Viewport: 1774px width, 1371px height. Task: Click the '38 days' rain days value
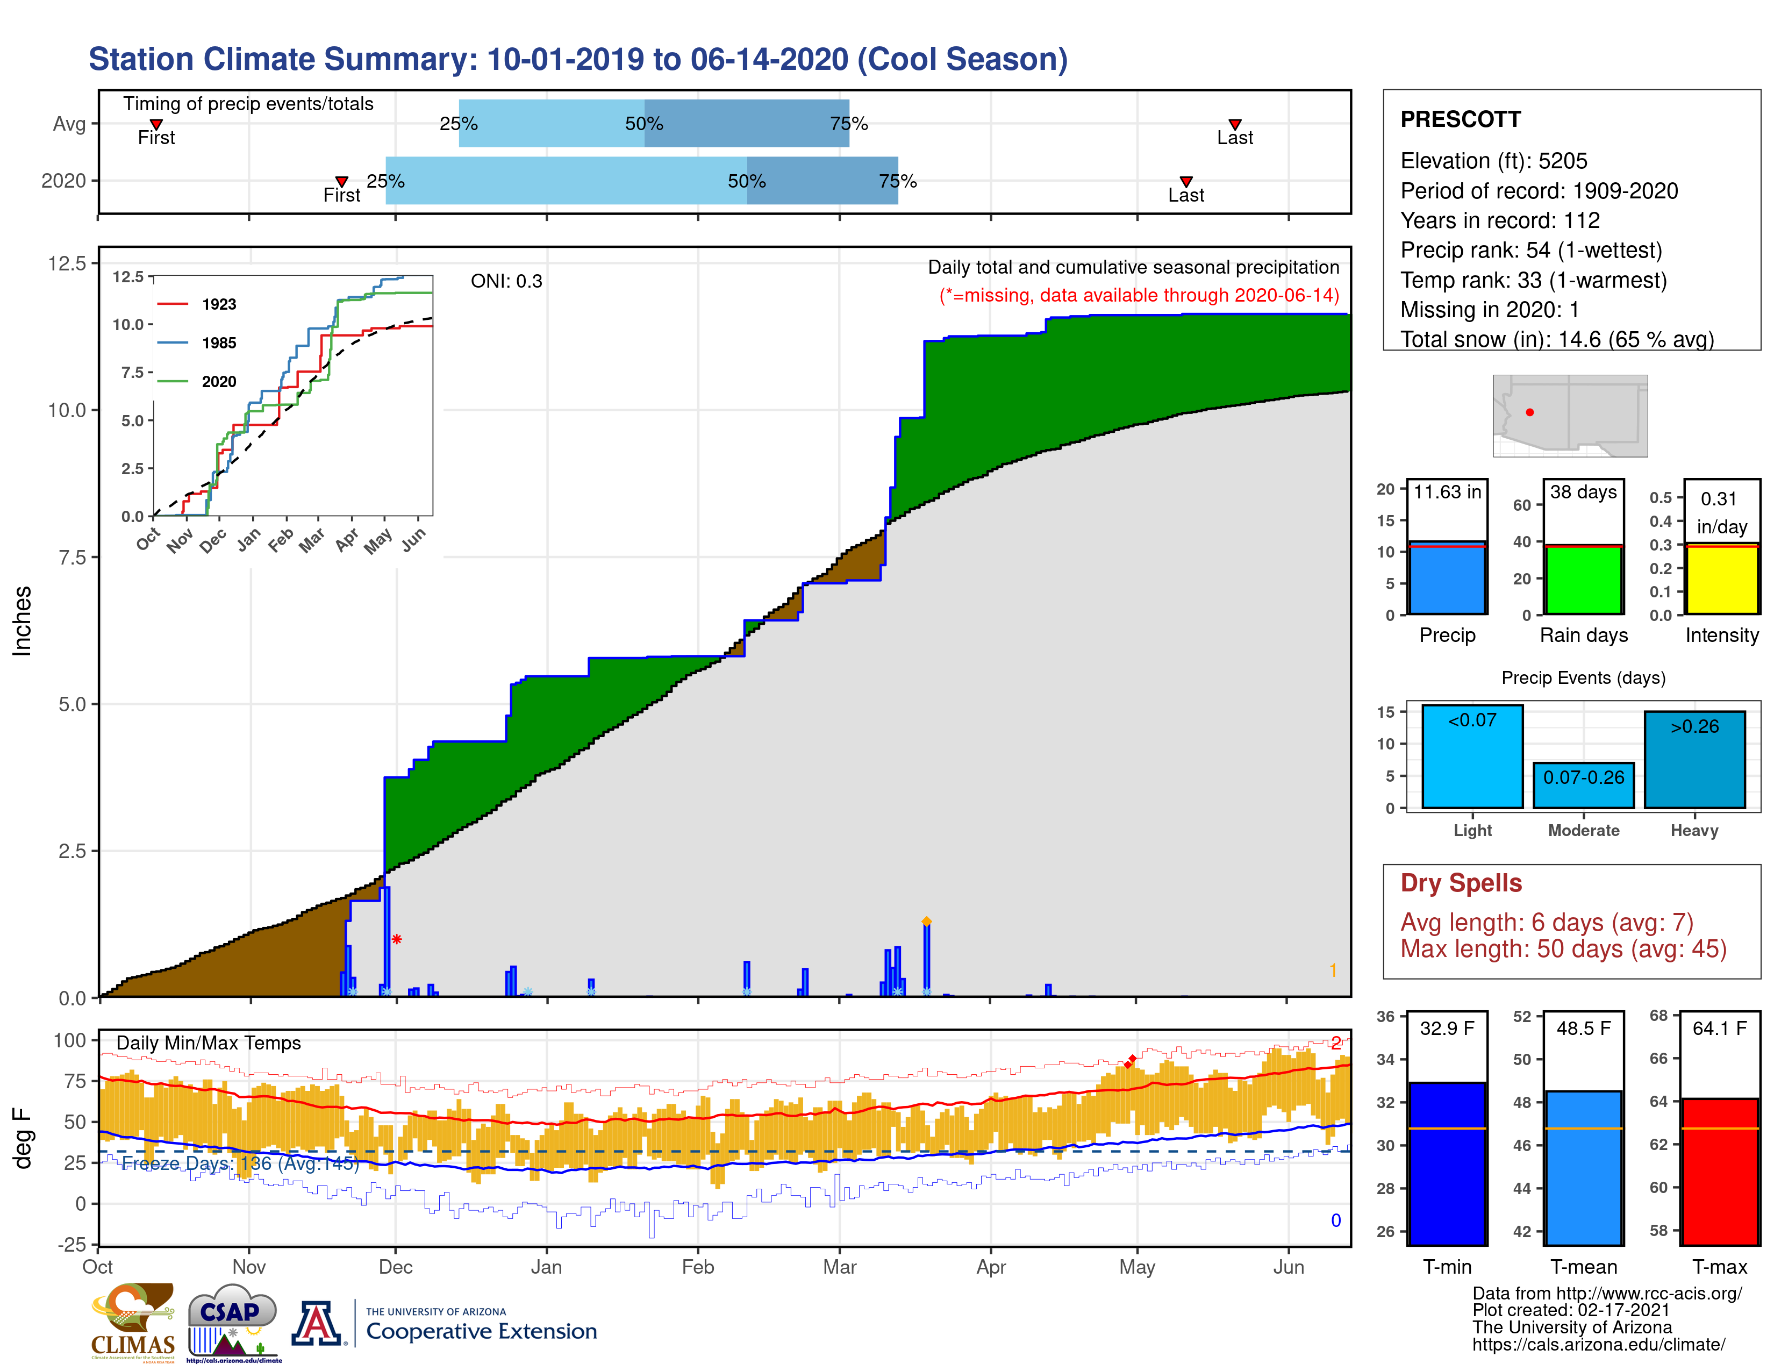point(1584,492)
